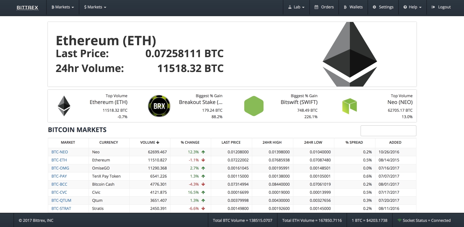
Task: Open the BTC-OMG market link
Action: [60, 168]
